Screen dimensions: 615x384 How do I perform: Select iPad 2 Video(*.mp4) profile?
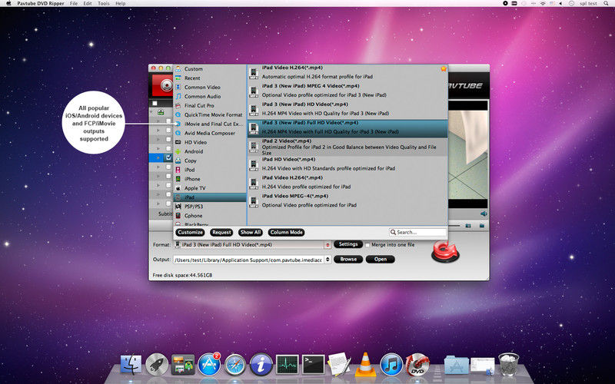[347, 147]
